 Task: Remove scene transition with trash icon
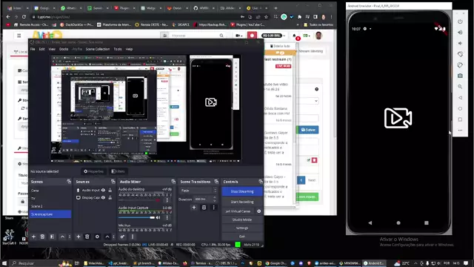[204, 208]
